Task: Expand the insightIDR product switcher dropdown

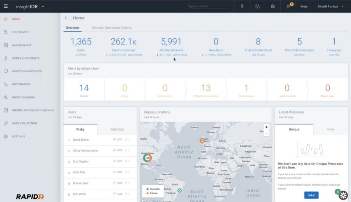Action: (43, 7)
